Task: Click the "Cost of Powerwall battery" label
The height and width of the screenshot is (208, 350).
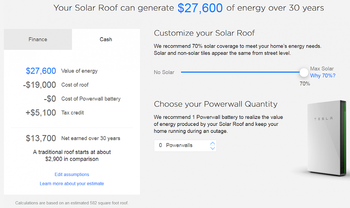Action: 91,99
